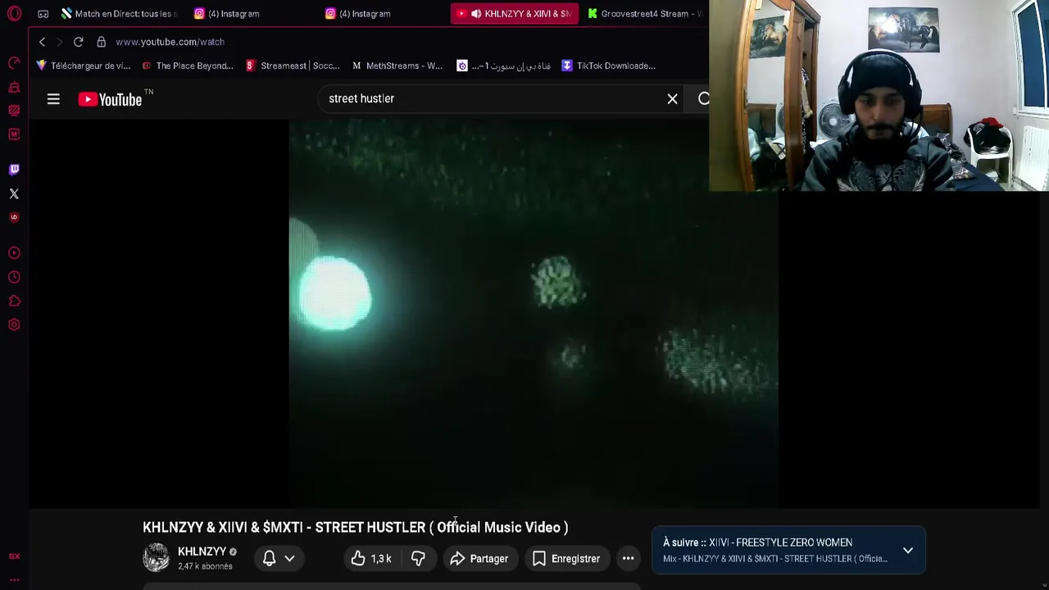This screenshot has height=590, width=1049.
Task: Expand the 'À suivre' mix playlist chevron
Action: coord(908,551)
